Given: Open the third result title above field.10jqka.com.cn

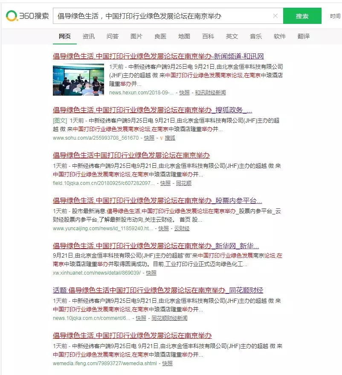Looking at the screenshot, I should coord(131,155).
